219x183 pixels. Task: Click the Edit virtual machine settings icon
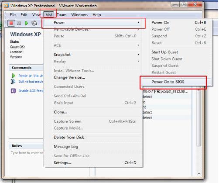point(13,82)
